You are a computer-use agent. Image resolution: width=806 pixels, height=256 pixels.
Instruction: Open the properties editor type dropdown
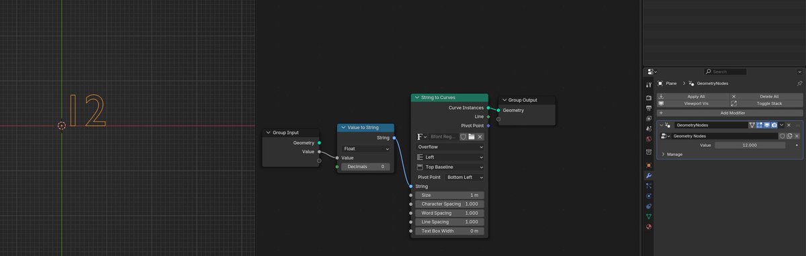click(652, 72)
